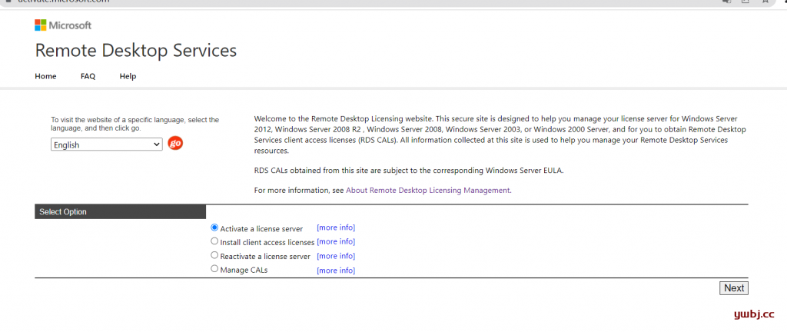Image resolution: width=787 pixels, height=332 pixels.
Task: Open the Help menu item
Action: (x=128, y=76)
